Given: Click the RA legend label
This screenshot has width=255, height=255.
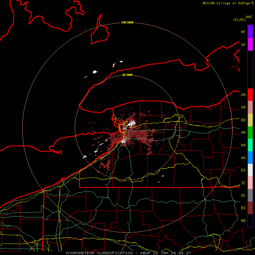Looking at the screenshot, I should point(243,145).
